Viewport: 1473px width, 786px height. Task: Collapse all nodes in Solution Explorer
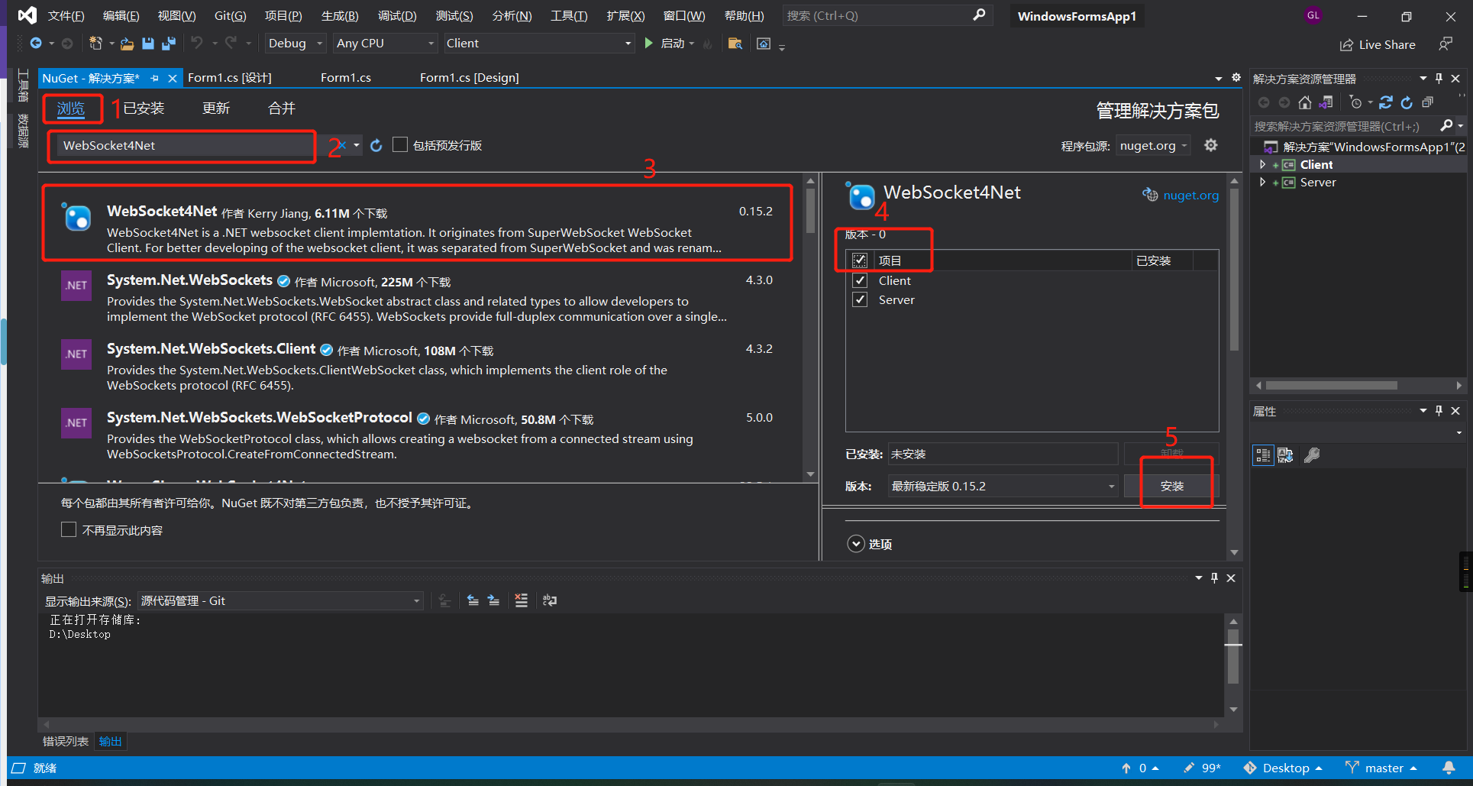[1427, 102]
